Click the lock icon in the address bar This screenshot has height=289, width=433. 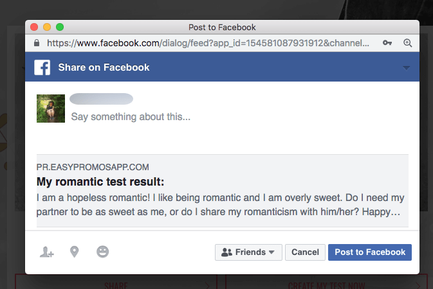click(x=37, y=43)
